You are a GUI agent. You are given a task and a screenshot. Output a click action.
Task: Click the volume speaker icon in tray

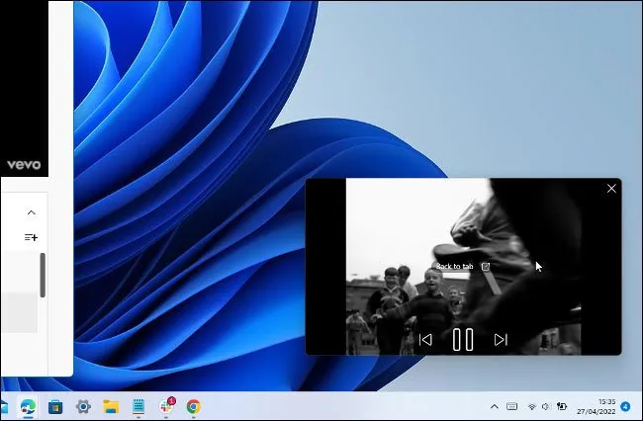pos(546,406)
